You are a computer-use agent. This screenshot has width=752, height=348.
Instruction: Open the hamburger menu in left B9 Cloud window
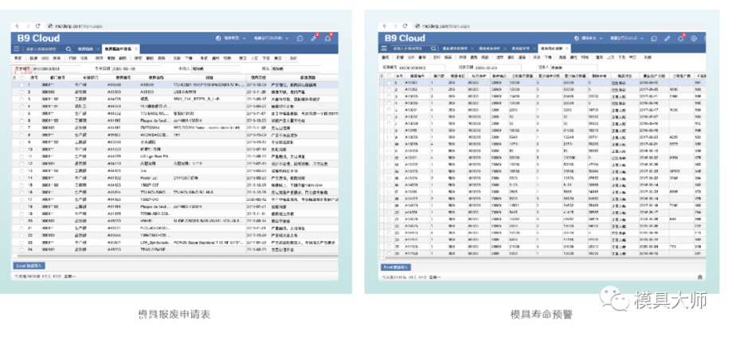point(18,49)
